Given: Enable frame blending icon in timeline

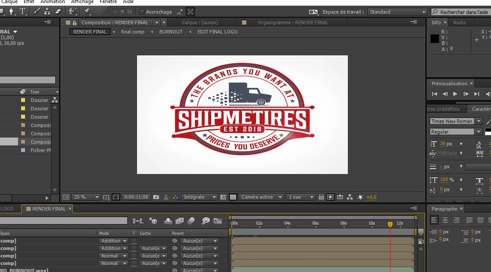Looking at the screenshot, I should (x=180, y=221).
